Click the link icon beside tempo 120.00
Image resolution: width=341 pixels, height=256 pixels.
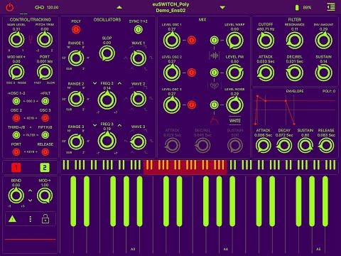(39, 7)
